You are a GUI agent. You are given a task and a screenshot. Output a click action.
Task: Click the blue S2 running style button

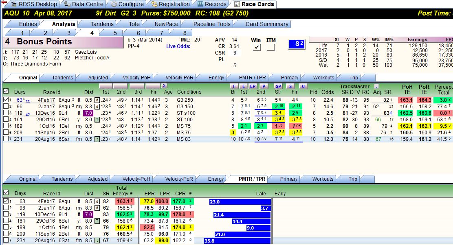point(297,44)
